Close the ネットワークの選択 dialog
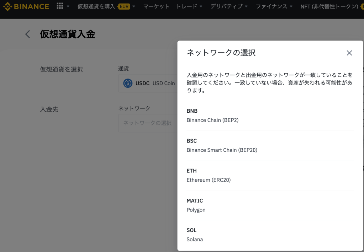 point(349,53)
